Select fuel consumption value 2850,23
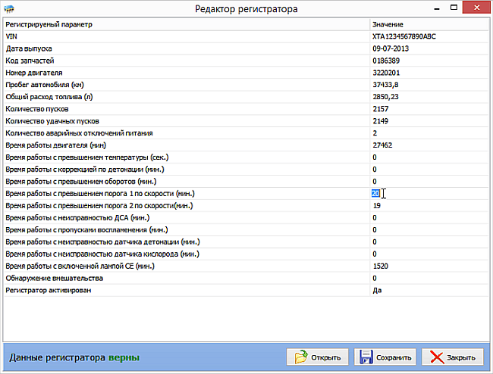The width and height of the screenshot is (493, 374). pyautogui.click(x=385, y=97)
